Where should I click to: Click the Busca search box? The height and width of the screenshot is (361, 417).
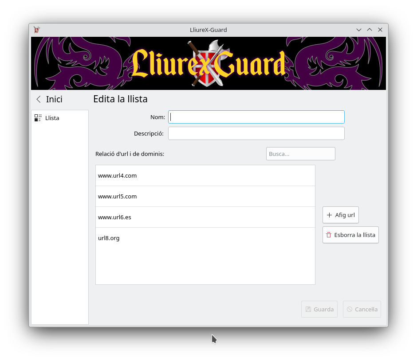[x=300, y=154]
